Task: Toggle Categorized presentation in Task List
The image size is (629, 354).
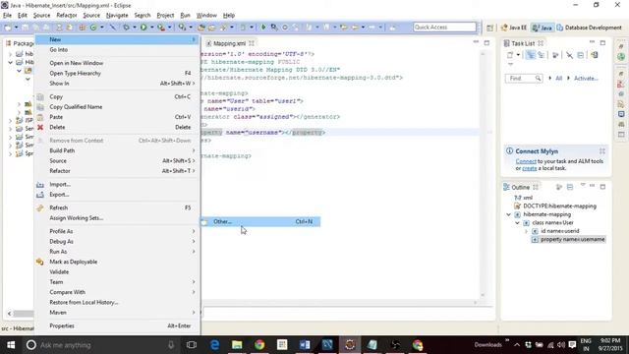Action: click(x=531, y=55)
